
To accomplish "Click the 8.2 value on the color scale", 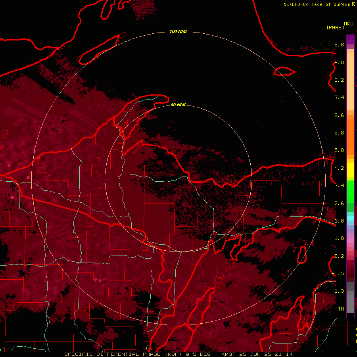I will tap(339, 80).
